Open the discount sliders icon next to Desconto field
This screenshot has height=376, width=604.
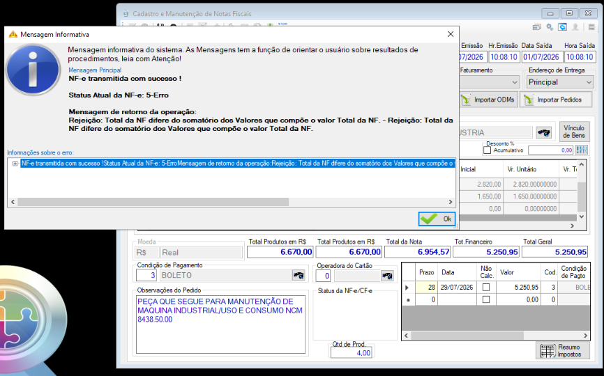pyautogui.click(x=581, y=150)
